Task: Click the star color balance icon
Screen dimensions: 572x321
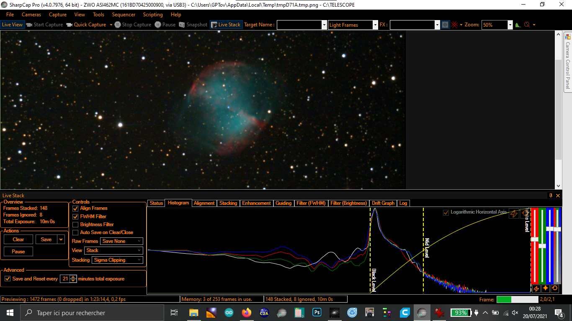Action: pos(546,288)
